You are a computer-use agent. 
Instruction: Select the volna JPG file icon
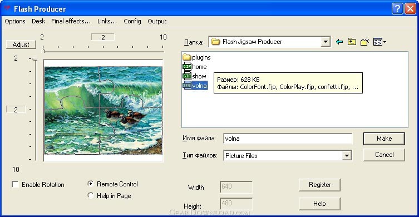point(187,86)
